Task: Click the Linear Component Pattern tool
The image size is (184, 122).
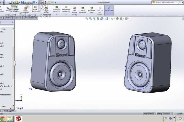Action: [x=15, y=9]
